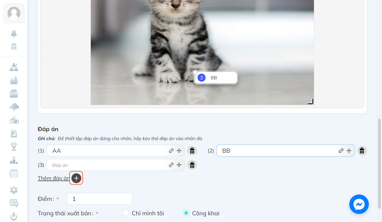Open the folder sidebar icon
Screen dimensions: 382x222
point(14,81)
